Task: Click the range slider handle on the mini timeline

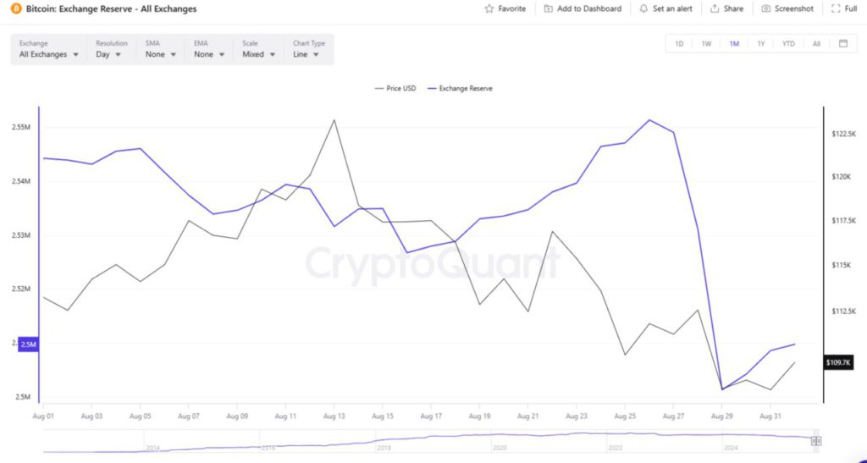Action: (816, 441)
